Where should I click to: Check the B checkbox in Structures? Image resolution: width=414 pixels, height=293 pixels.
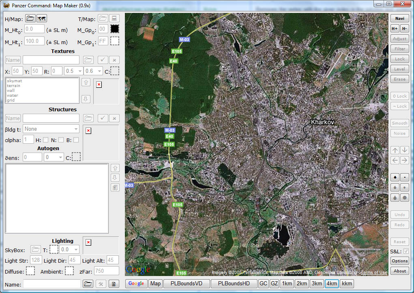[x=76, y=140]
